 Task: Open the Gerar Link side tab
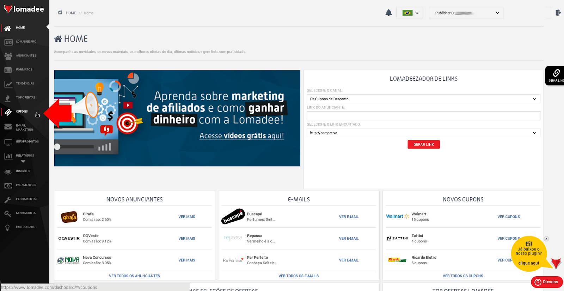[x=555, y=76]
